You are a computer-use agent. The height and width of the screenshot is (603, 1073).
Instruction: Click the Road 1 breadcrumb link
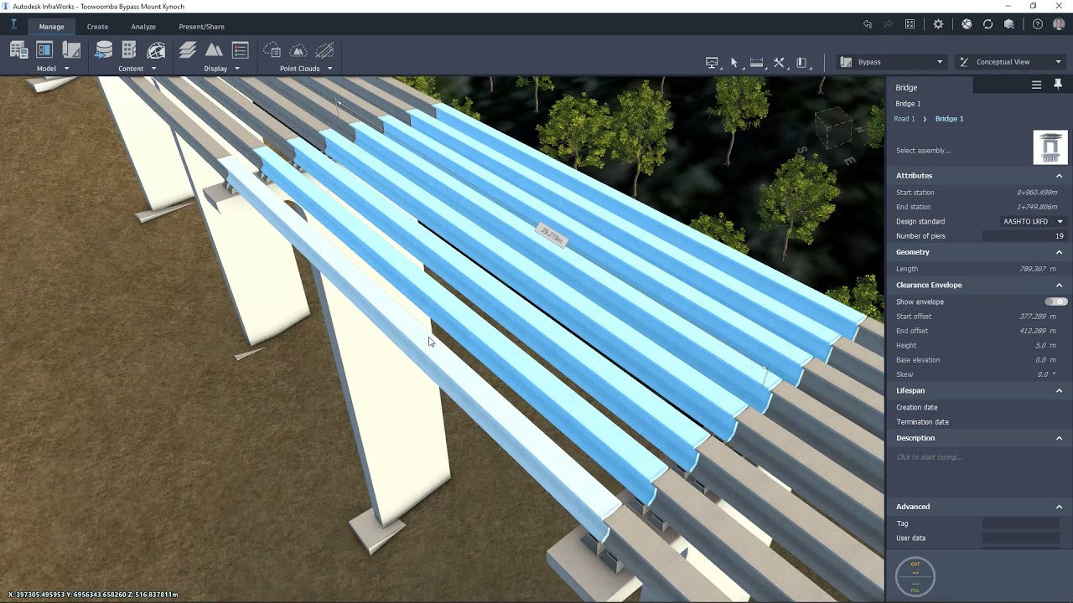905,119
